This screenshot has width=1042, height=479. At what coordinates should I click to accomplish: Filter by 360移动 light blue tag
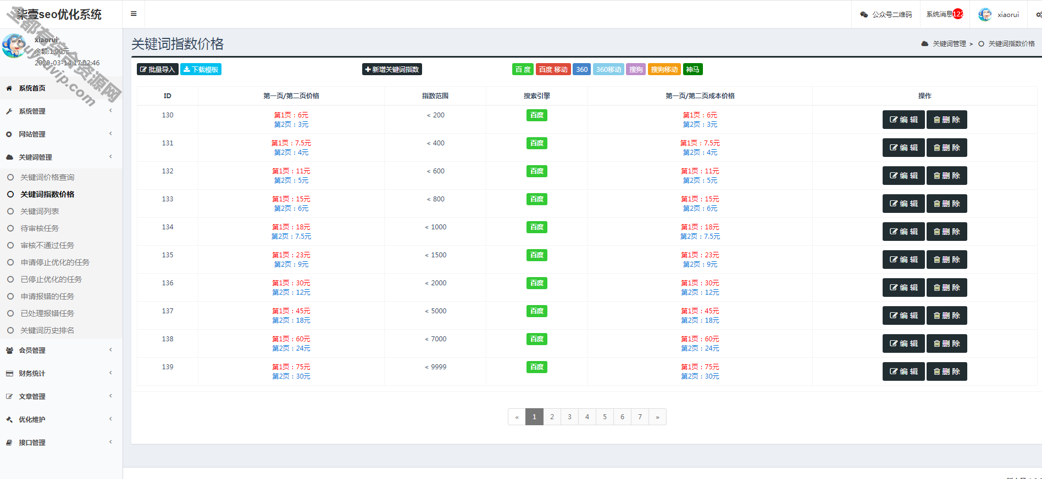[608, 70]
